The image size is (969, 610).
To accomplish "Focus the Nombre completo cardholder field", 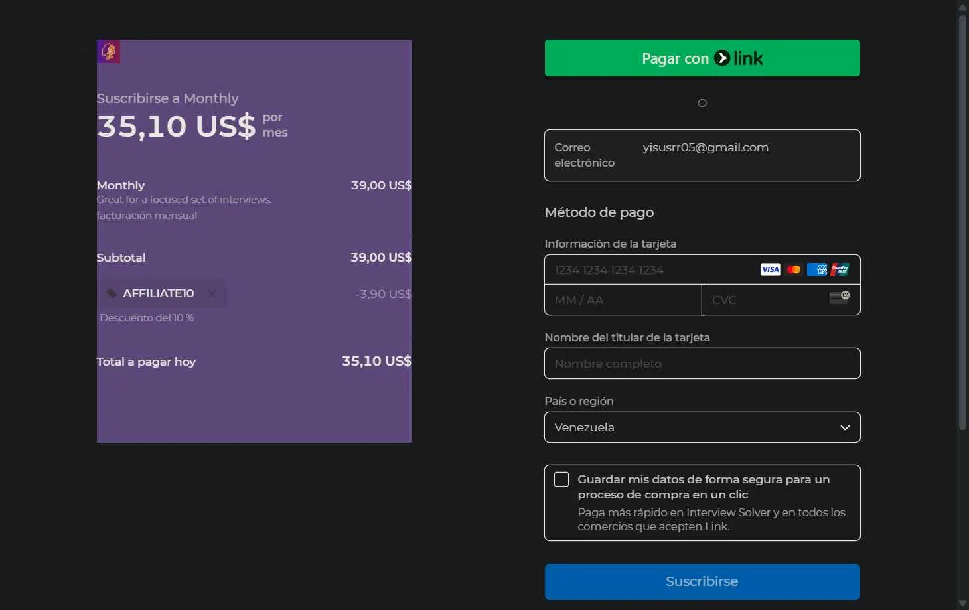I will pyautogui.click(x=702, y=364).
